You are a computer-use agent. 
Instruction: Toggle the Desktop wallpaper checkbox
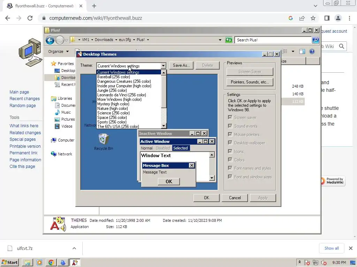click(x=230, y=143)
